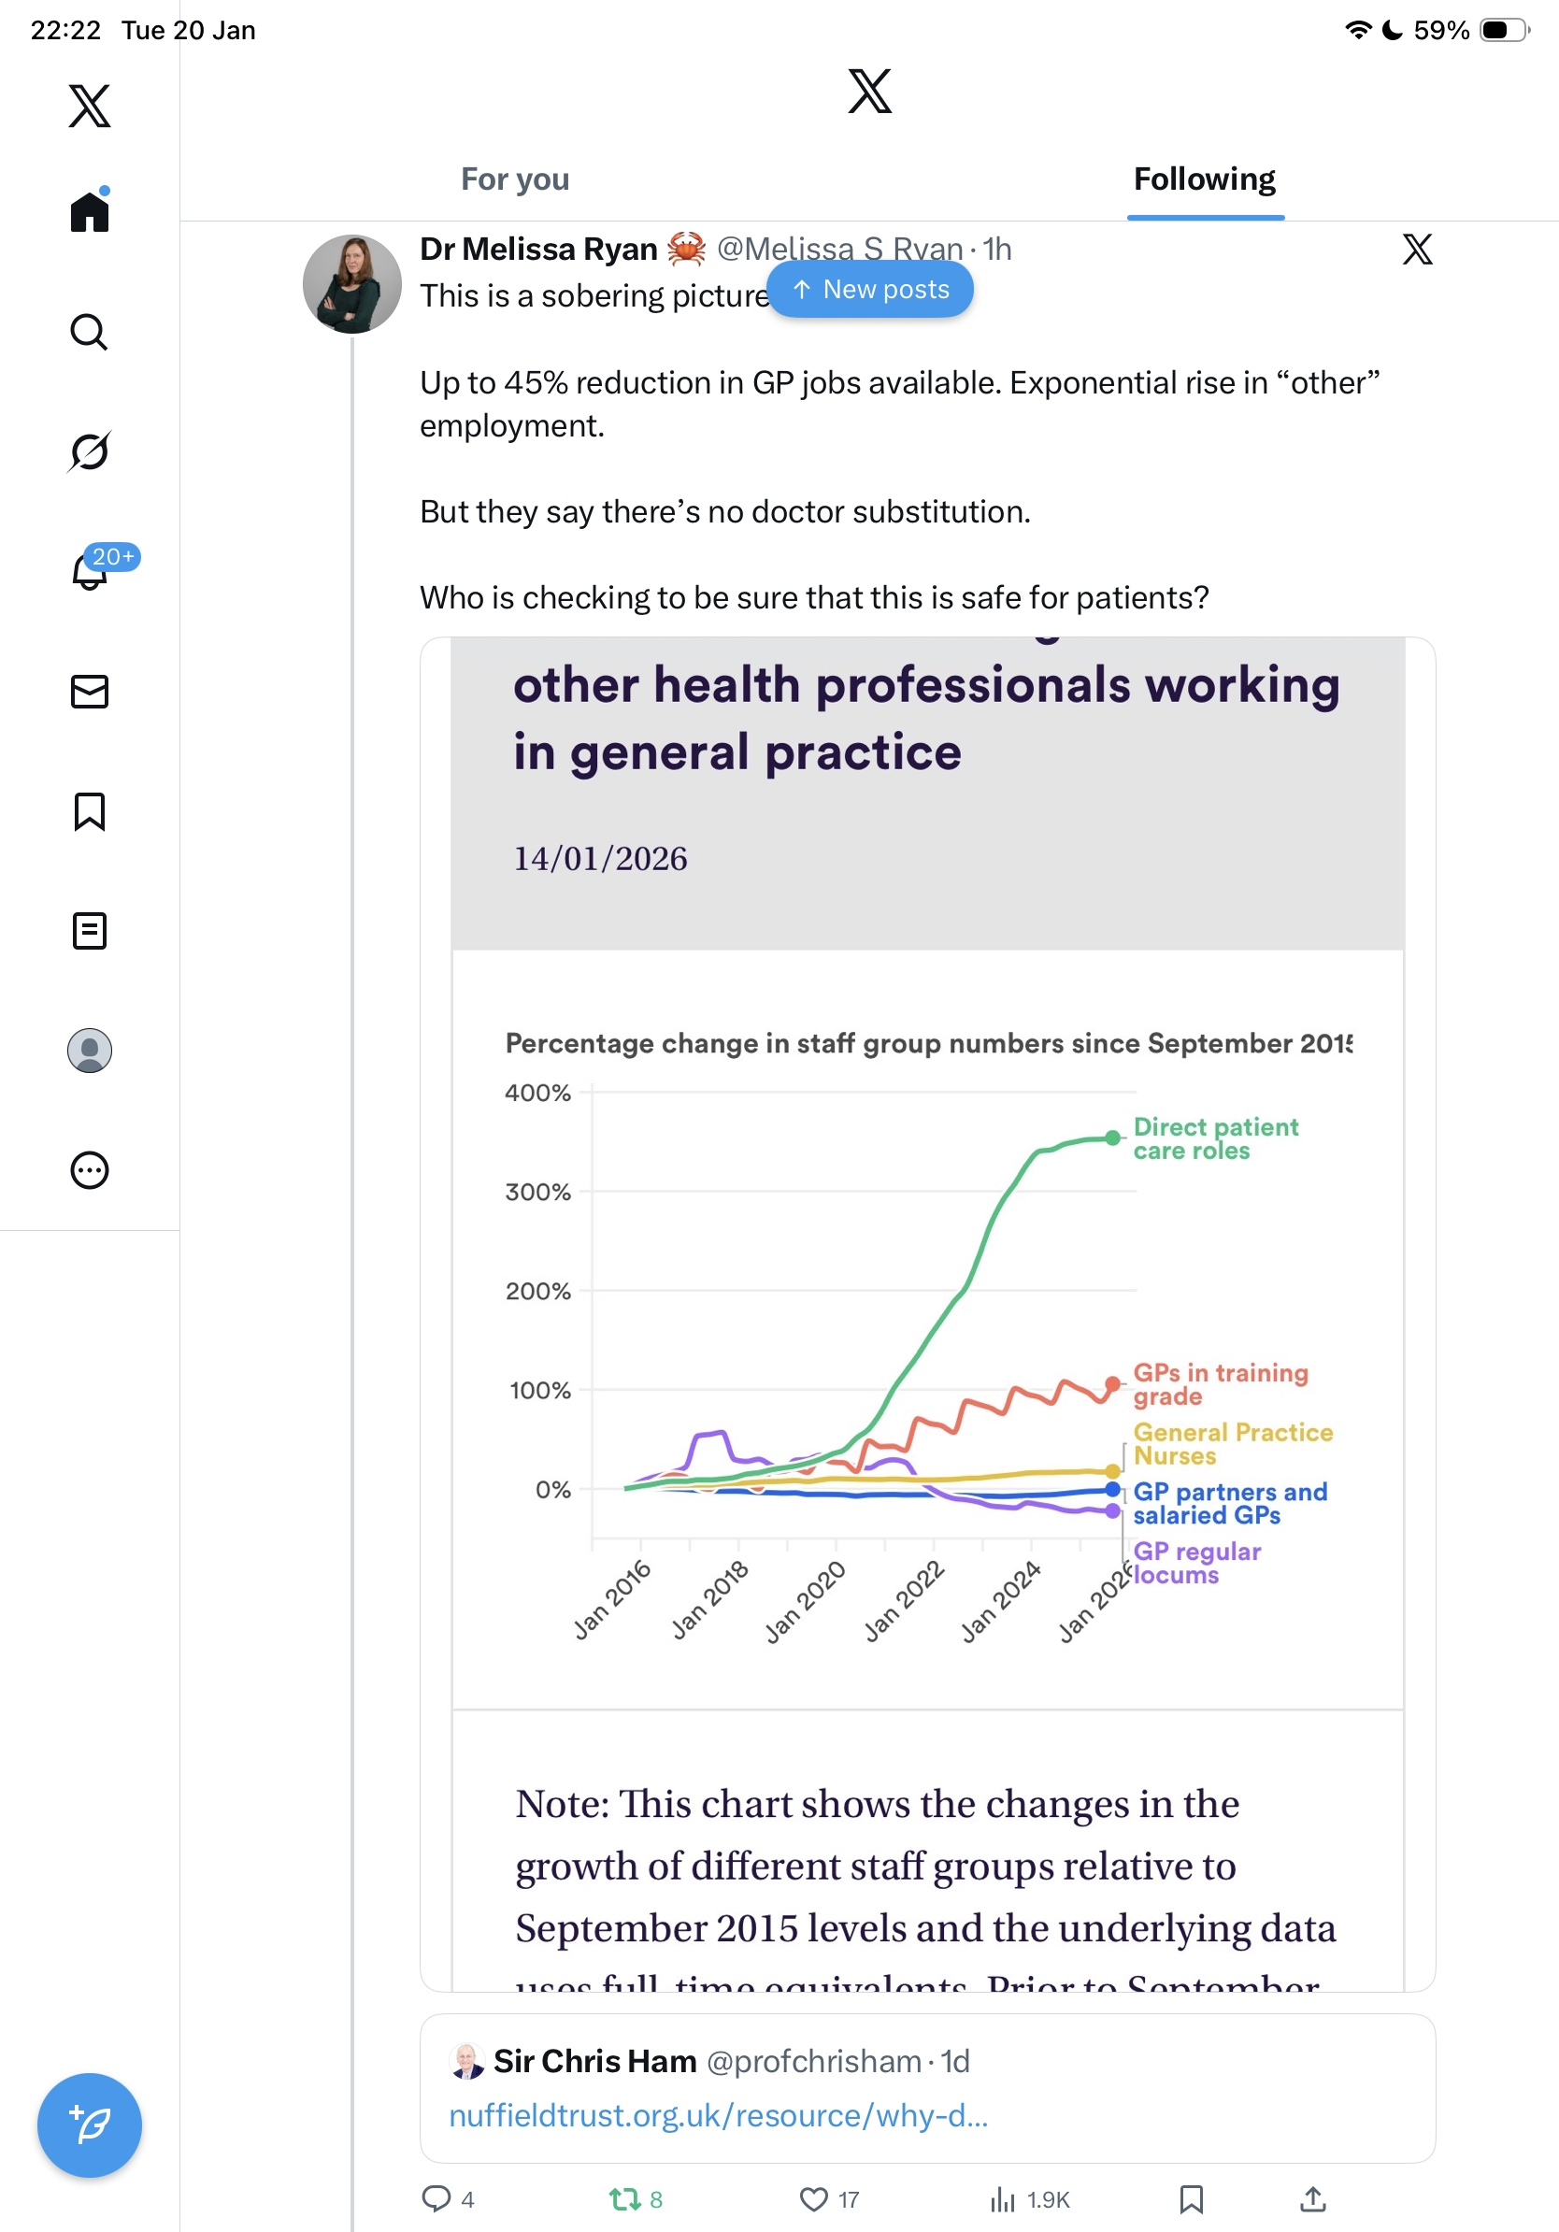Open Lists icon in sidebar

pyautogui.click(x=89, y=930)
